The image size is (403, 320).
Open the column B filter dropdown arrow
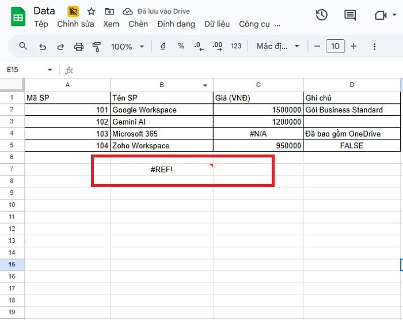pyautogui.click(x=206, y=85)
